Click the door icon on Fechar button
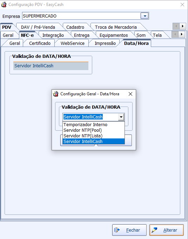Image resolution: width=188 pixels, height=239 pixels. point(117,230)
